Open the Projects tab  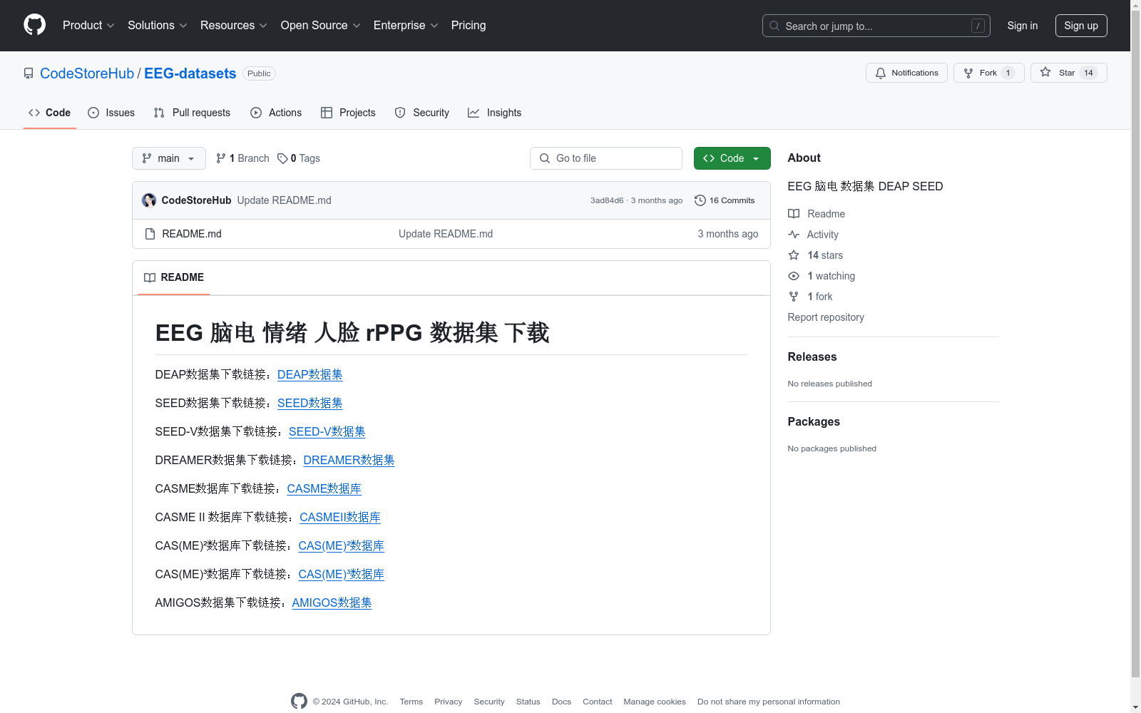(x=348, y=113)
